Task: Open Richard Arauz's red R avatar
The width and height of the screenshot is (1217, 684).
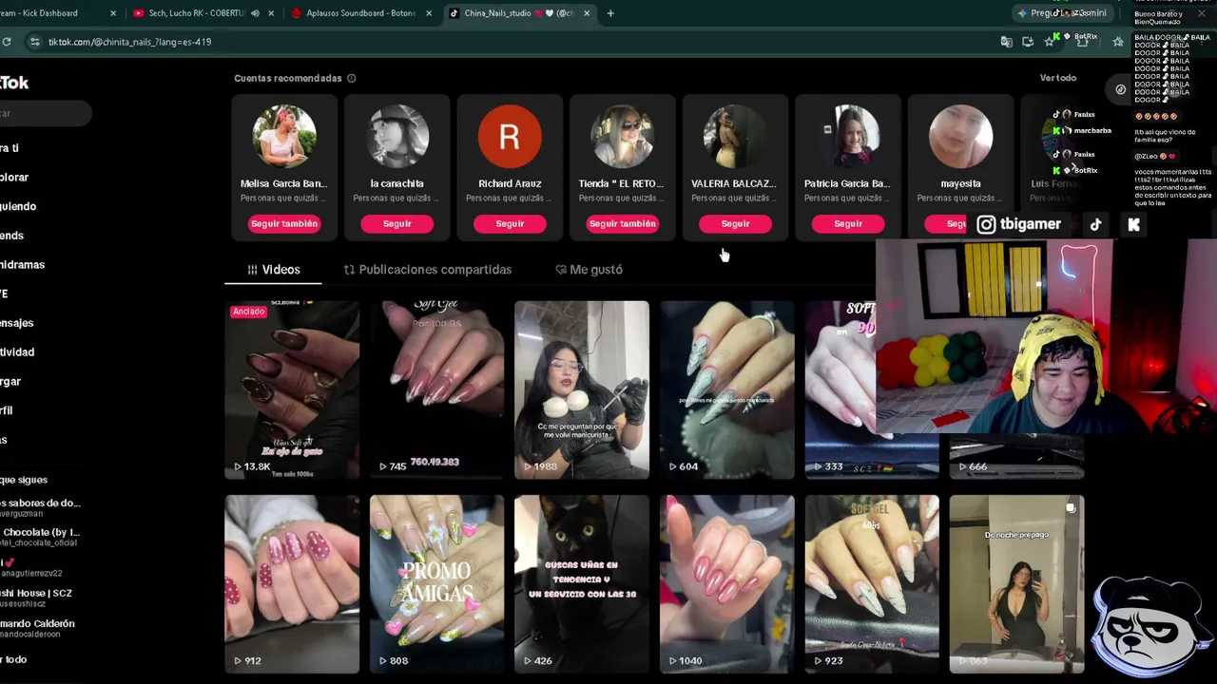Action: (x=510, y=137)
